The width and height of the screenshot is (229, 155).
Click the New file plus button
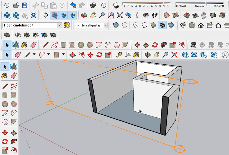(7, 5)
